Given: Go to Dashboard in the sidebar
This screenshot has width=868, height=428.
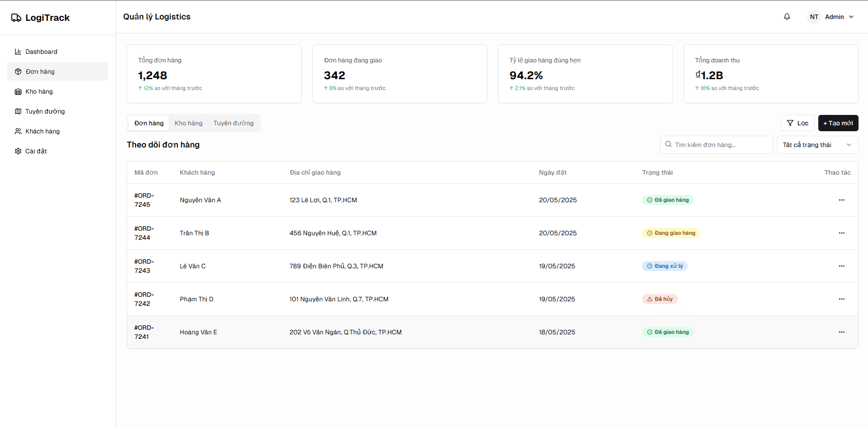Looking at the screenshot, I should tap(58, 52).
